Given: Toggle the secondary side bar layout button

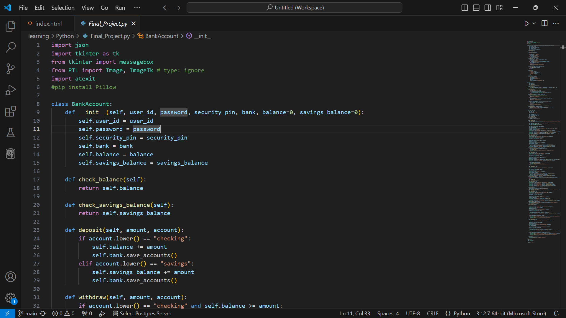Looking at the screenshot, I should [x=488, y=8].
